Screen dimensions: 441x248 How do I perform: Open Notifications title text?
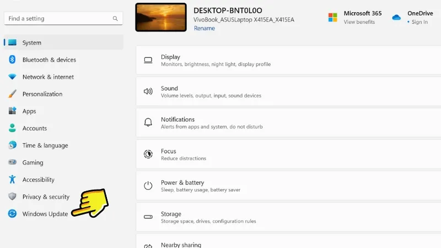178,120
